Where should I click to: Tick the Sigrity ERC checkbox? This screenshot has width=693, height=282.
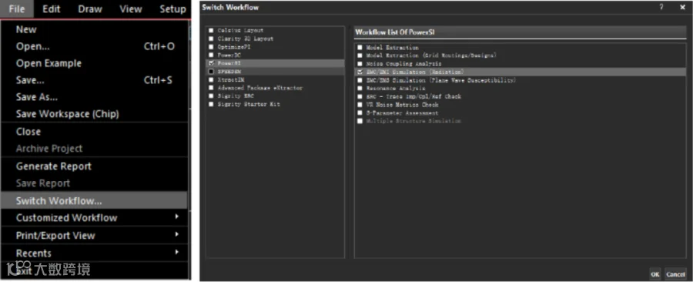(211, 96)
